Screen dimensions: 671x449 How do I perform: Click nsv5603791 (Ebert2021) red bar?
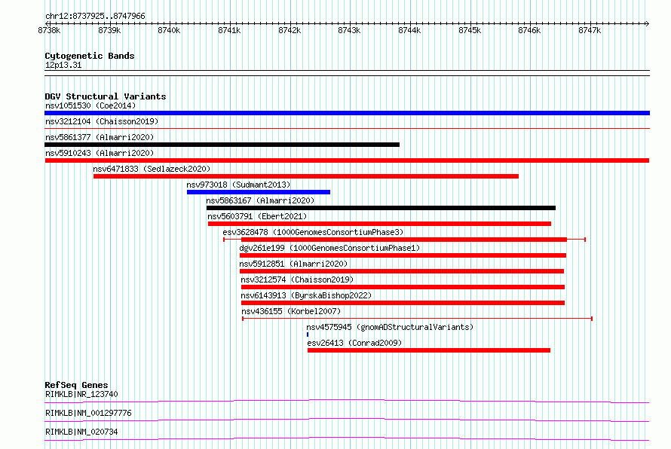pos(379,224)
